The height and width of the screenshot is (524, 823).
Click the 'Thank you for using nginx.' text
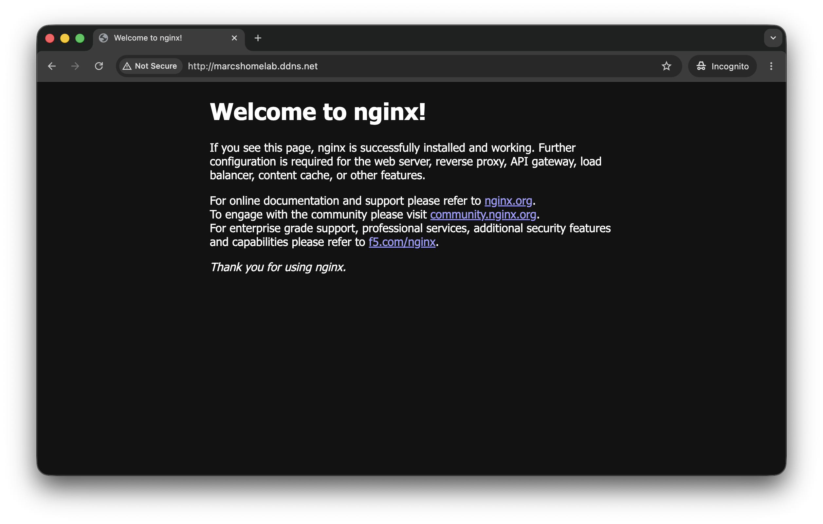[278, 267]
